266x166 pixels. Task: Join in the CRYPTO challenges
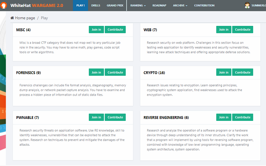[223, 72]
